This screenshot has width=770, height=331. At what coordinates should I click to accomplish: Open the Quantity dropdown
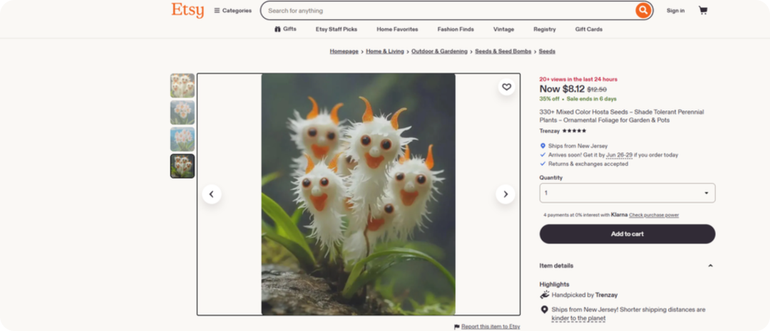pyautogui.click(x=627, y=193)
